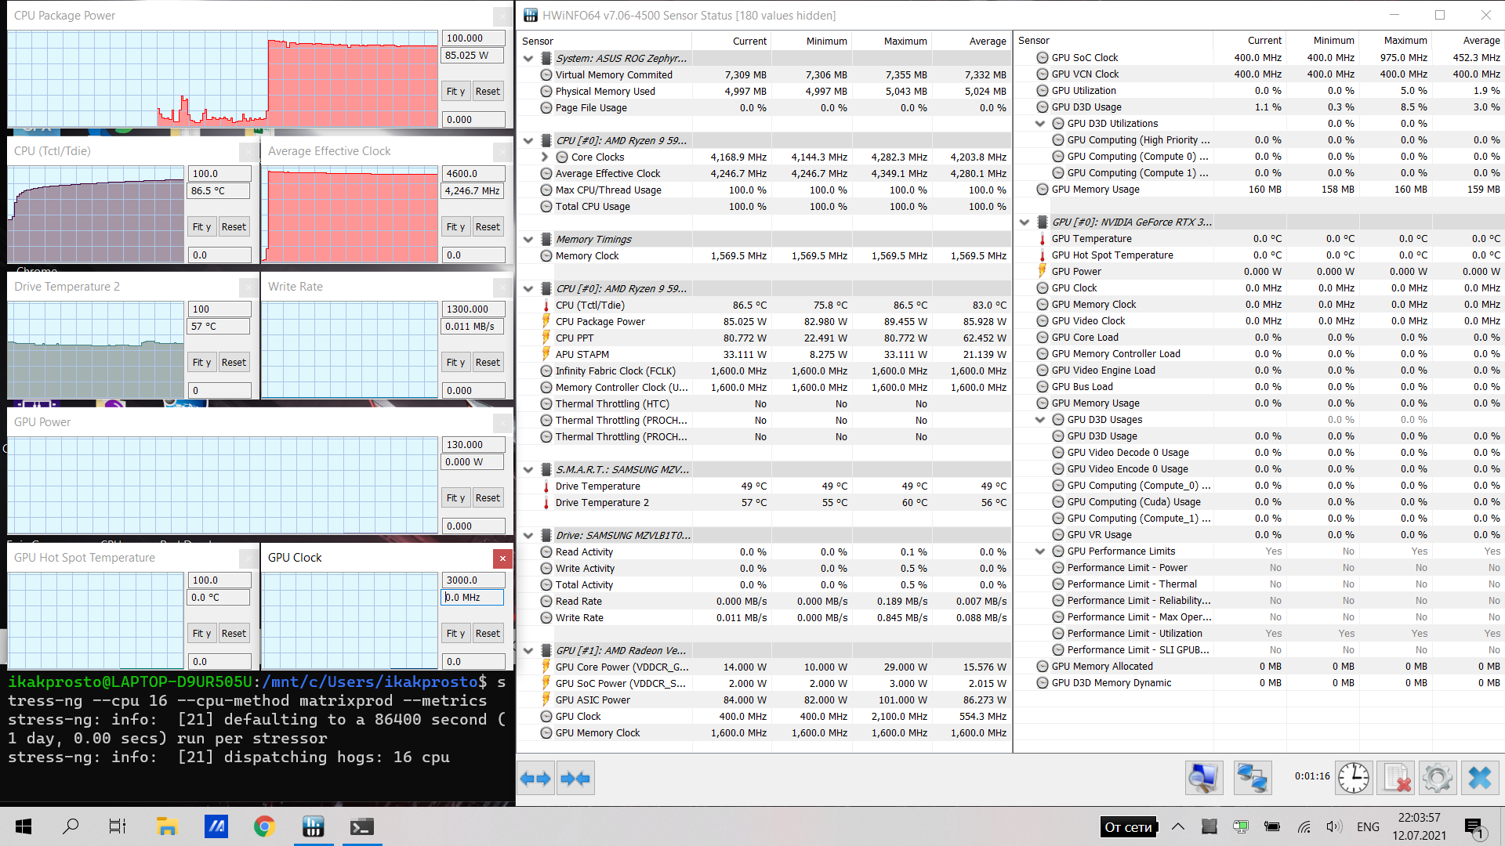Image resolution: width=1505 pixels, height=846 pixels.
Task: Open HWiNFO sensor settings gear
Action: pyautogui.click(x=1438, y=778)
